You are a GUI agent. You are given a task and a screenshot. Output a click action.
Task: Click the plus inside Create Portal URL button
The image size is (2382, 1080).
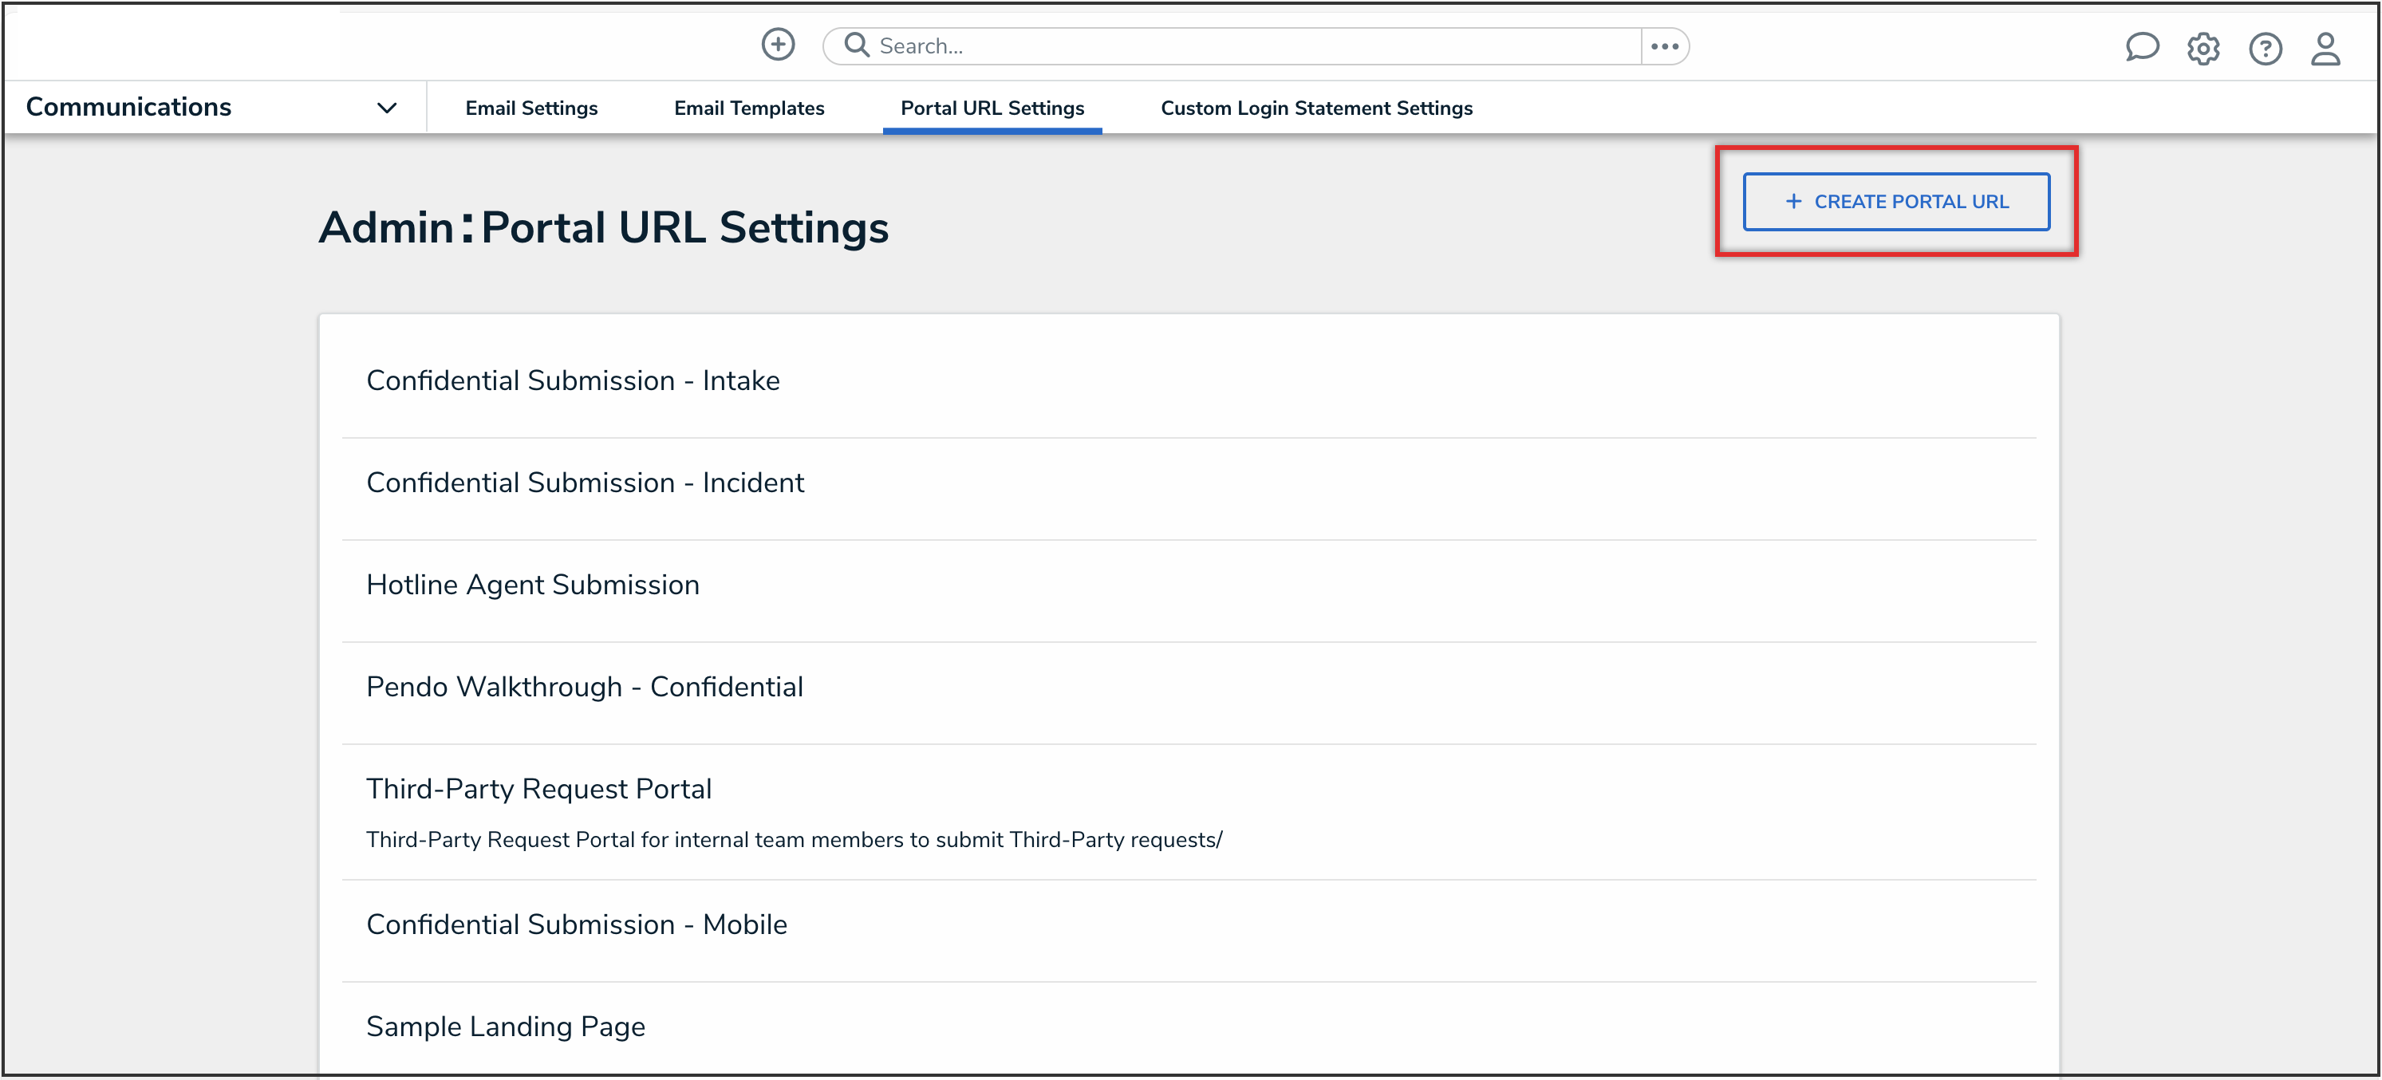click(1793, 201)
